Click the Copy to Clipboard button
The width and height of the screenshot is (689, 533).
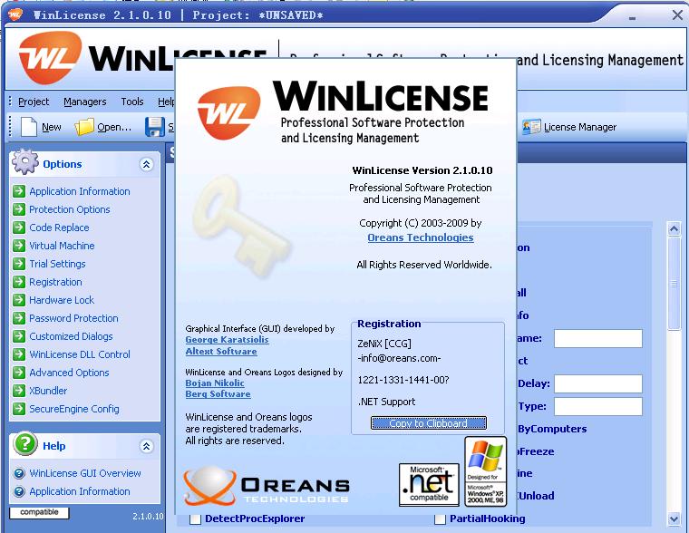click(x=429, y=422)
